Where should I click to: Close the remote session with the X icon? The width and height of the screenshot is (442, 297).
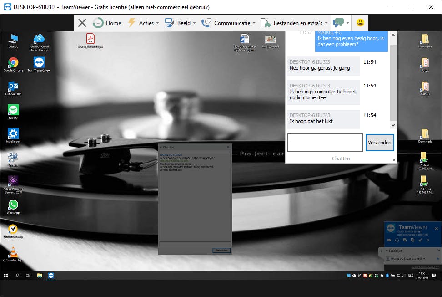pos(82,23)
